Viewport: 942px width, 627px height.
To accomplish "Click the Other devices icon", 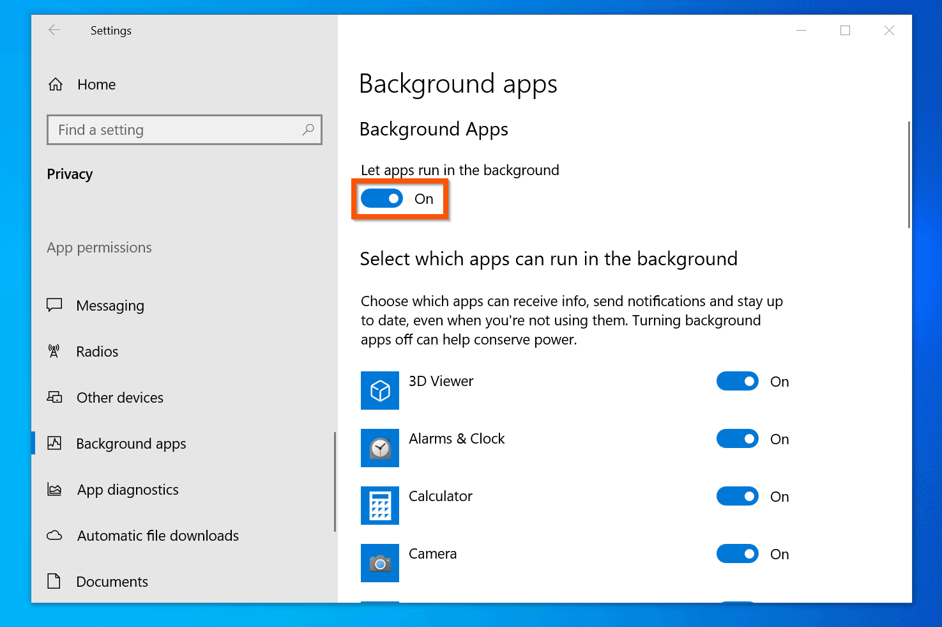I will pyautogui.click(x=55, y=397).
